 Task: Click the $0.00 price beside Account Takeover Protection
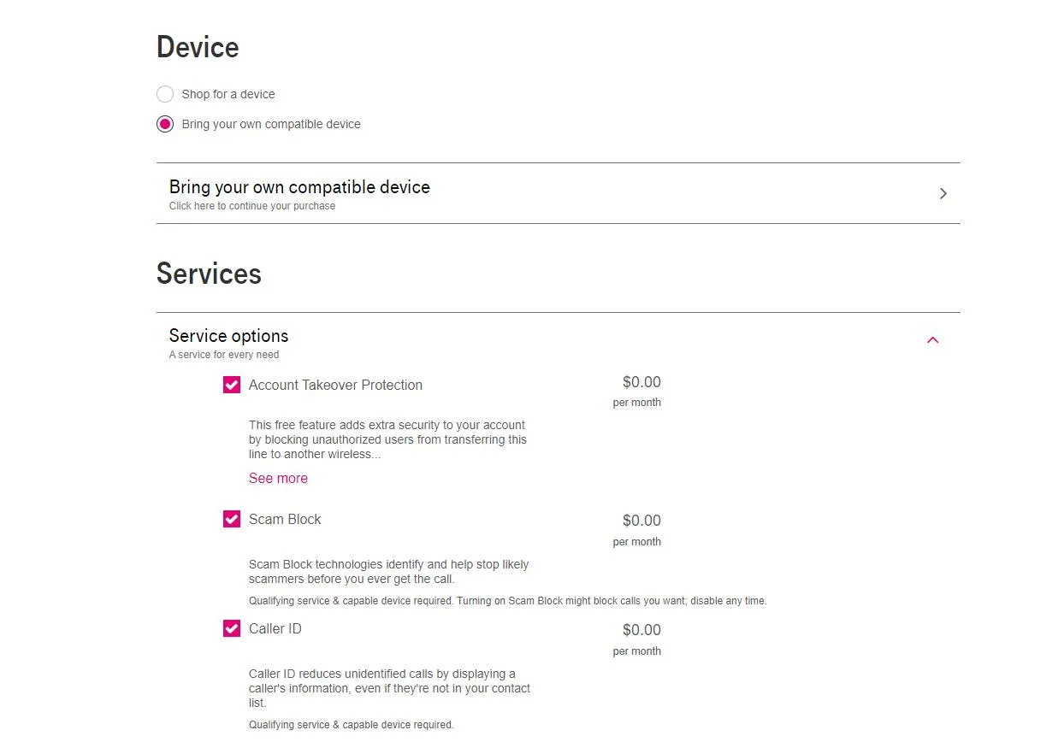[641, 382]
